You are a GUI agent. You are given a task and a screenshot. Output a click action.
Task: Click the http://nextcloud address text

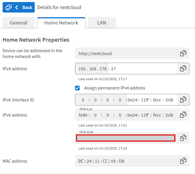click(95, 54)
